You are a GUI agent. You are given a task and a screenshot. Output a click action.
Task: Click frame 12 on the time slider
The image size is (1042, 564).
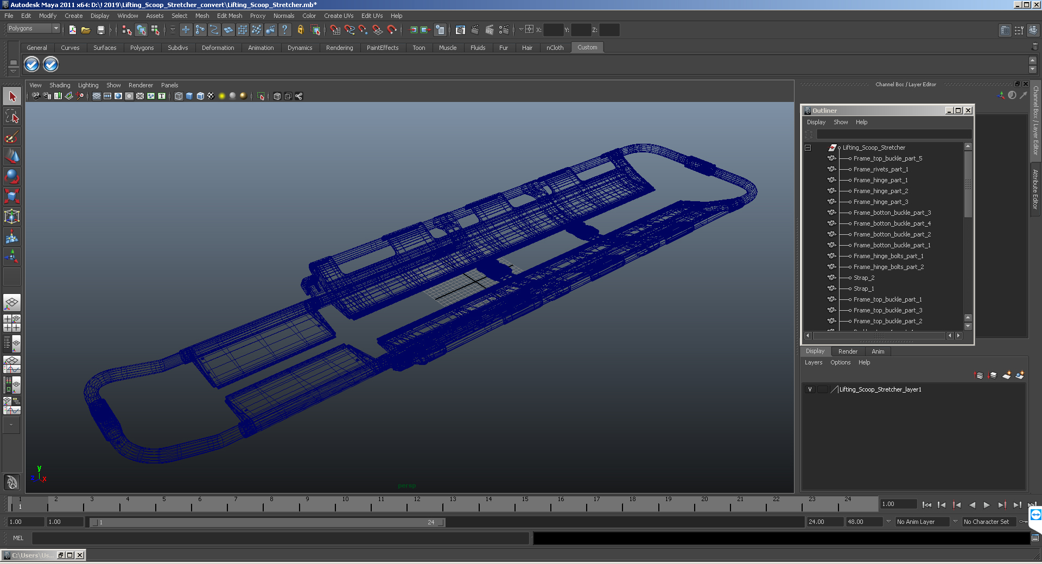pos(417,504)
